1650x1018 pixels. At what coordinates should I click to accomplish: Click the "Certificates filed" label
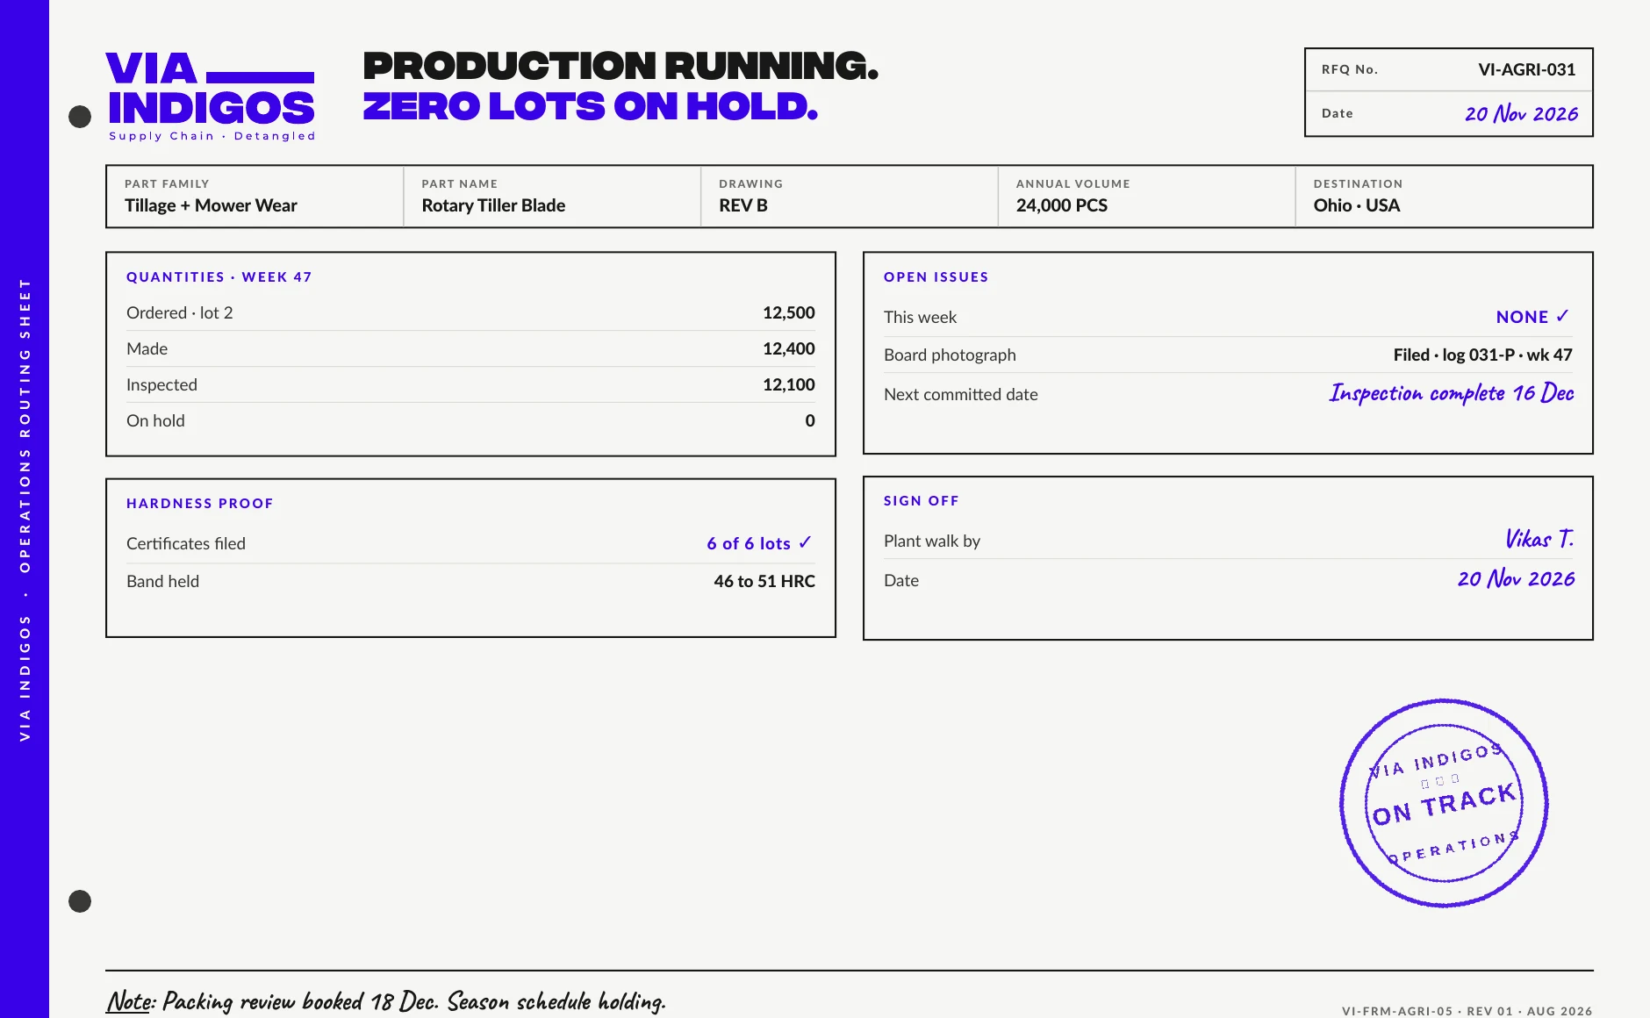click(186, 543)
